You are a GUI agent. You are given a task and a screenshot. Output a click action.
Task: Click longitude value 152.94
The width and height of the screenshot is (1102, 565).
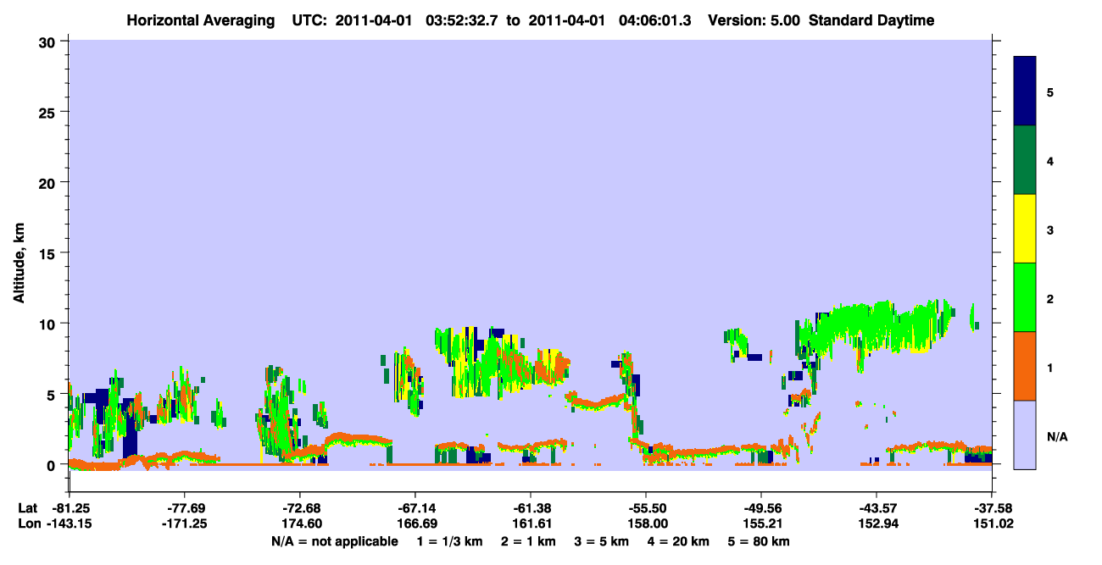point(876,523)
